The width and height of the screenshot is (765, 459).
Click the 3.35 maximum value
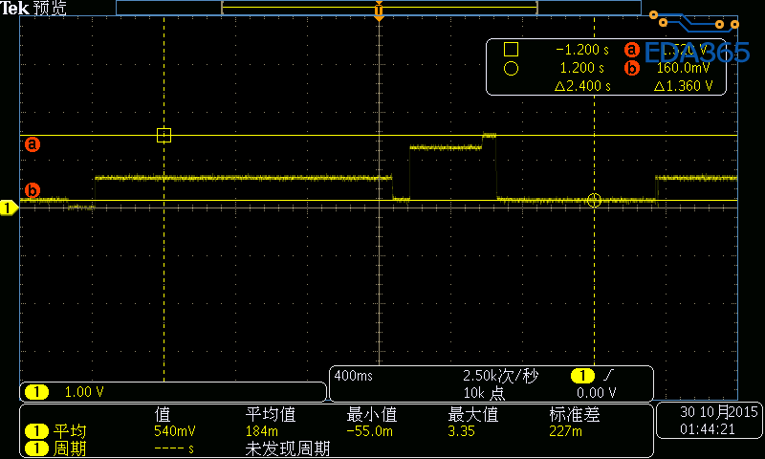(x=461, y=431)
